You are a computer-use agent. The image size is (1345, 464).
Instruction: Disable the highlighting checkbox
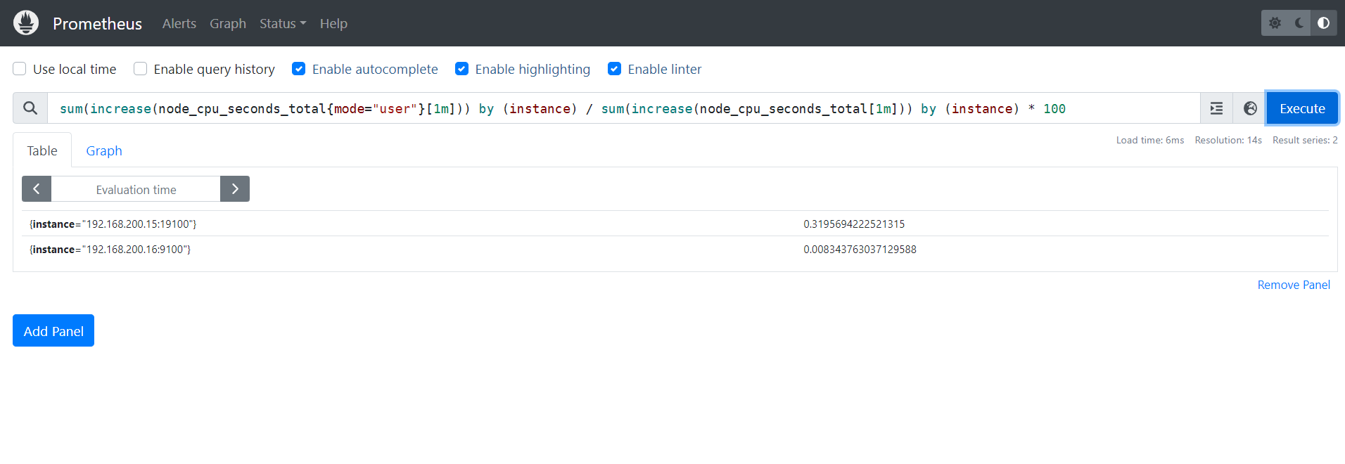click(462, 69)
